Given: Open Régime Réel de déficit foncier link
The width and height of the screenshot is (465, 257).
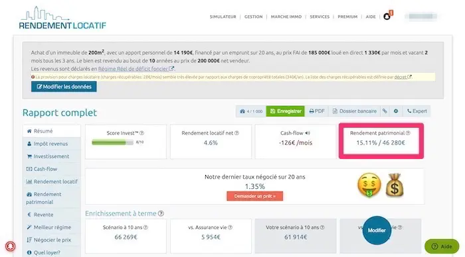Looking at the screenshot, I should pos(136,69).
